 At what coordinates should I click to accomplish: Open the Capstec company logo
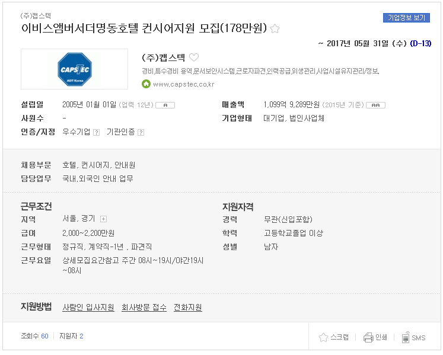click(x=75, y=69)
